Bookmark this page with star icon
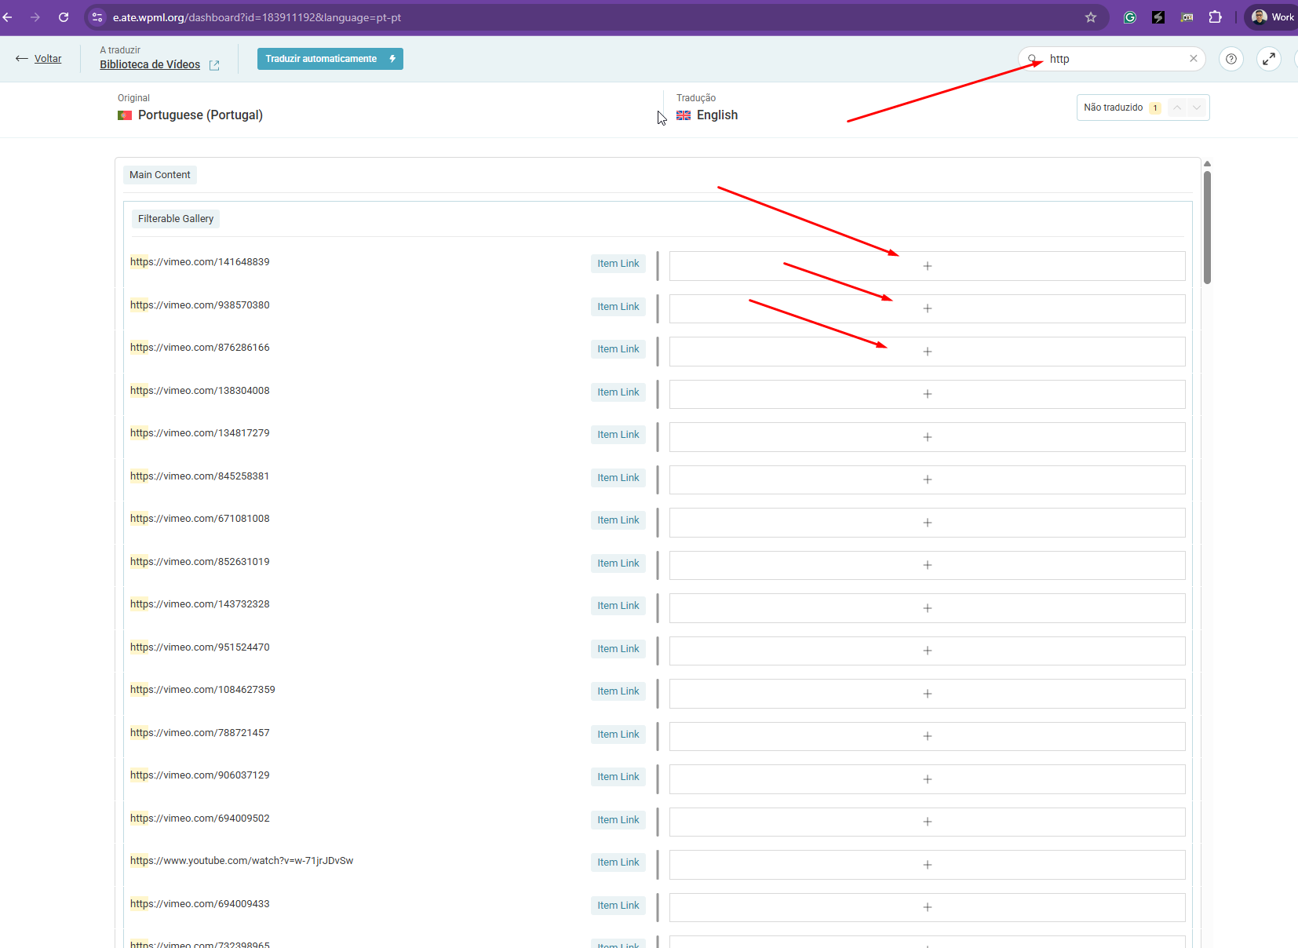 click(1090, 17)
